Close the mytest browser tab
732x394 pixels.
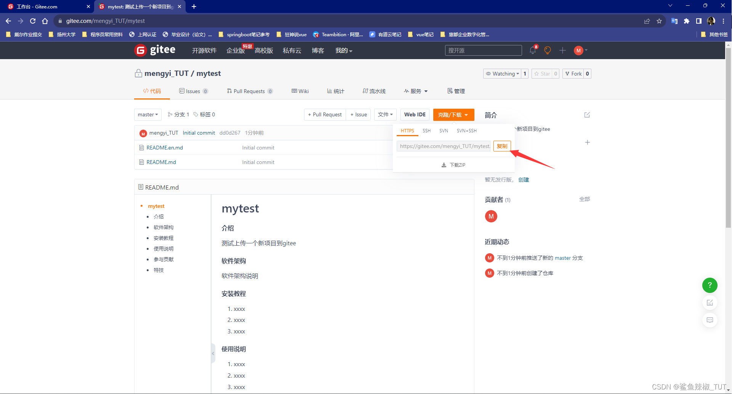(x=179, y=6)
